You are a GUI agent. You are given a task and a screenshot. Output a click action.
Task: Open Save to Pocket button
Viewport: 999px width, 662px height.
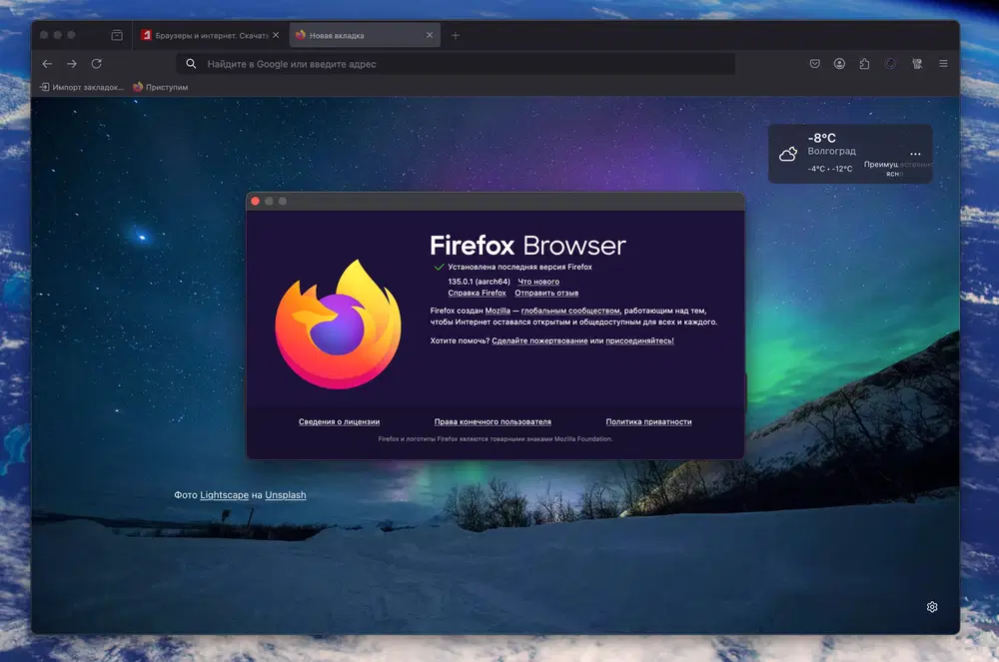click(815, 64)
